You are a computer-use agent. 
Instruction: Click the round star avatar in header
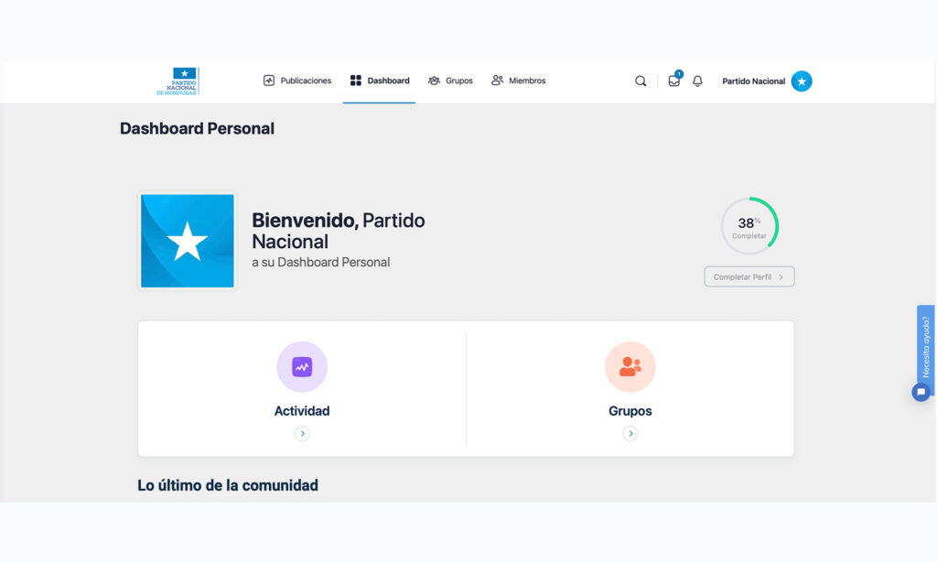pyautogui.click(x=802, y=81)
